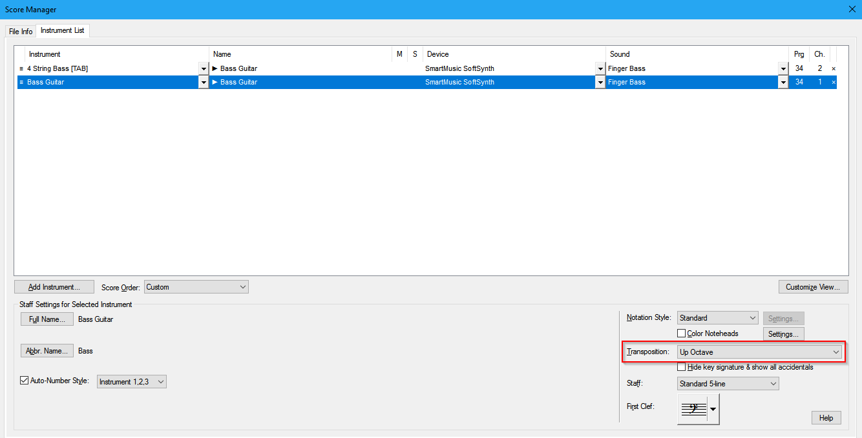
Task: Open the Customize View... button
Action: click(x=813, y=287)
